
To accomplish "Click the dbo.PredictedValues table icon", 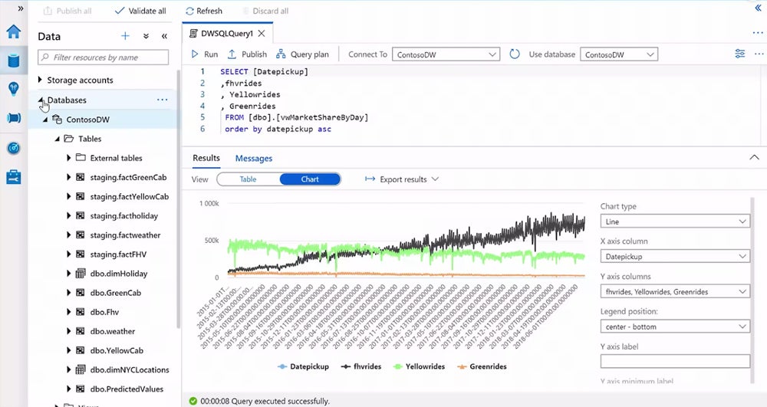I will coord(81,389).
